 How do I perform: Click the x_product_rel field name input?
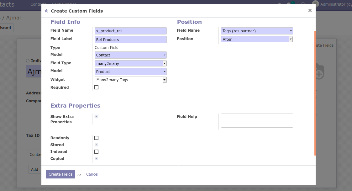[130, 31]
